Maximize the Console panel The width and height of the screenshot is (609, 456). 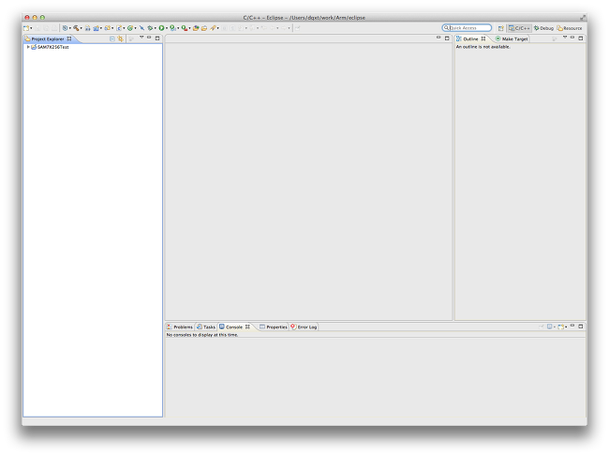point(581,327)
